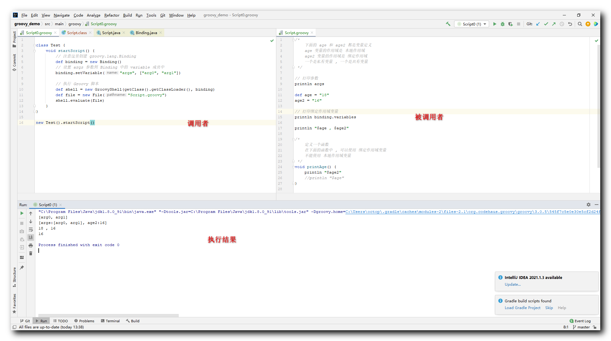
Task: Click the green Run button in top toolbar
Action: (495, 24)
